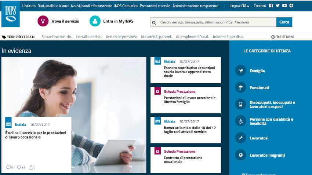Click the Lavoratori wrench icon
Image resolution: width=312 pixels, height=175 pixels.
240,138
